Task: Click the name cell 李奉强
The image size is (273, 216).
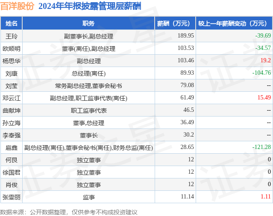Action: coord(11,135)
